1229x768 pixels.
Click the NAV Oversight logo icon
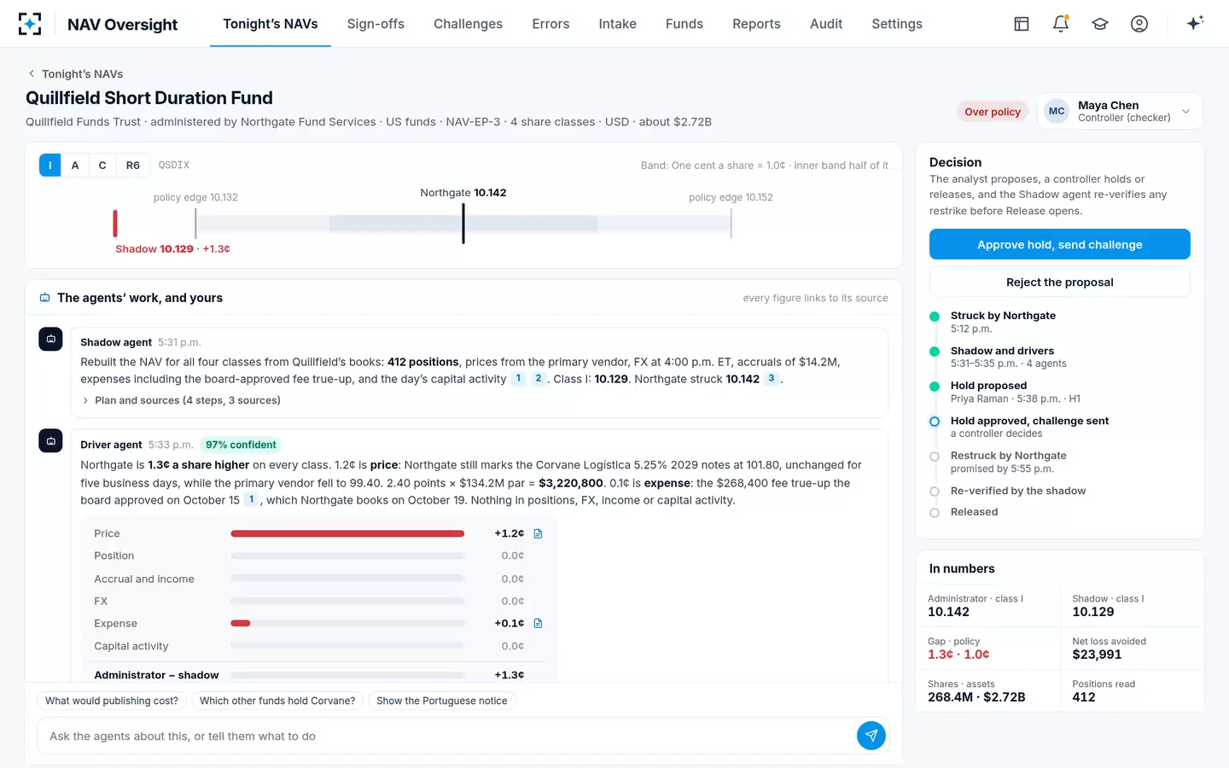click(x=30, y=24)
